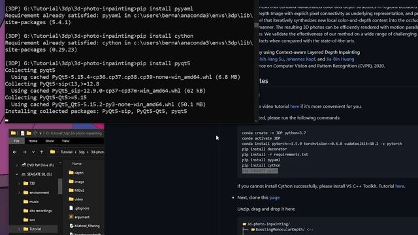
Task: Open the Home ribbon tab in Explorer
Action: pyautogui.click(x=33, y=141)
